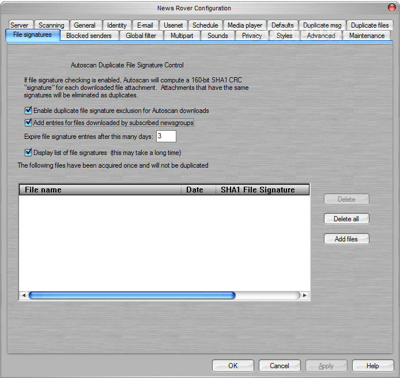Open the Multipart tab
The image size is (400, 378).
coord(182,36)
